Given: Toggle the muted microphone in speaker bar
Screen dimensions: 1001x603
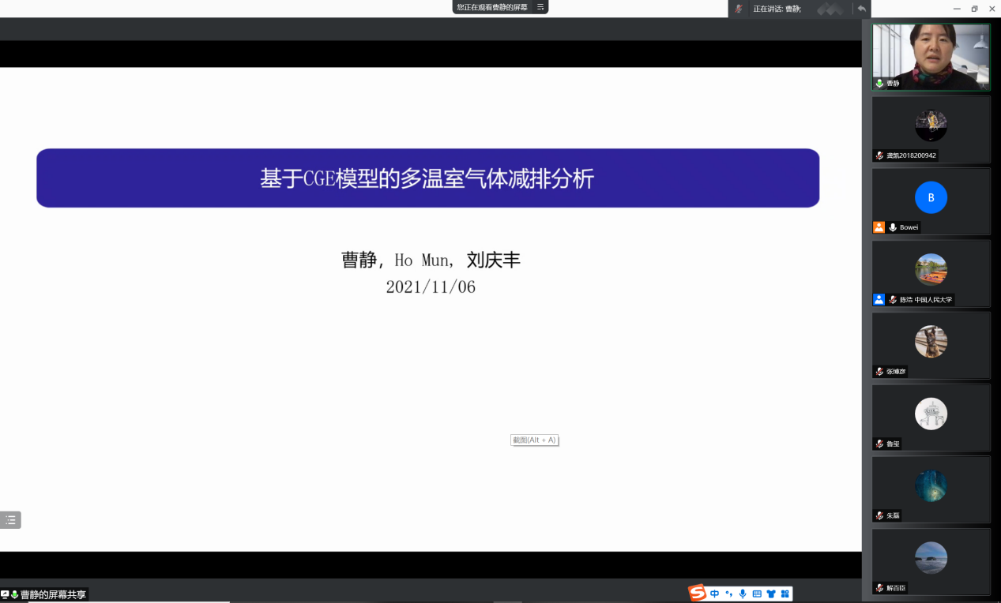Looking at the screenshot, I should [x=739, y=9].
